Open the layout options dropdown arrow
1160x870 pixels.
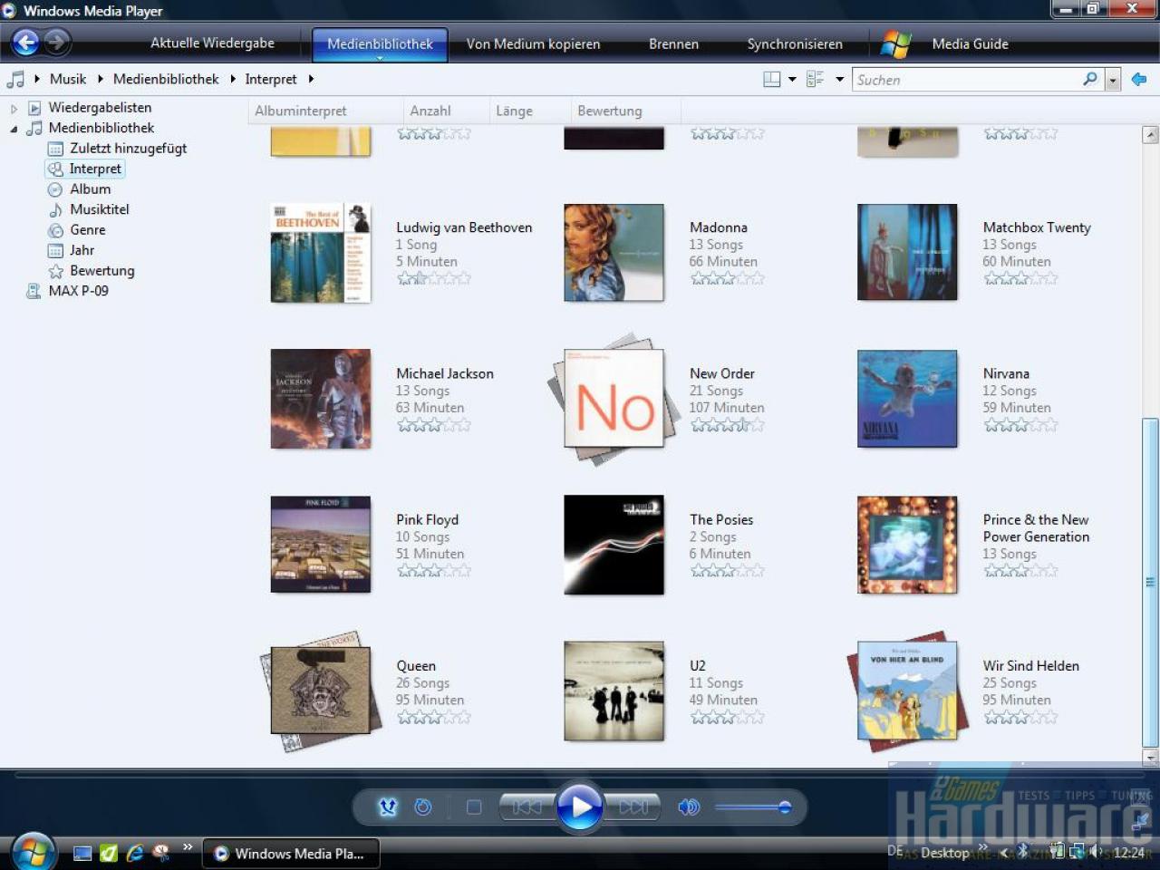click(792, 80)
